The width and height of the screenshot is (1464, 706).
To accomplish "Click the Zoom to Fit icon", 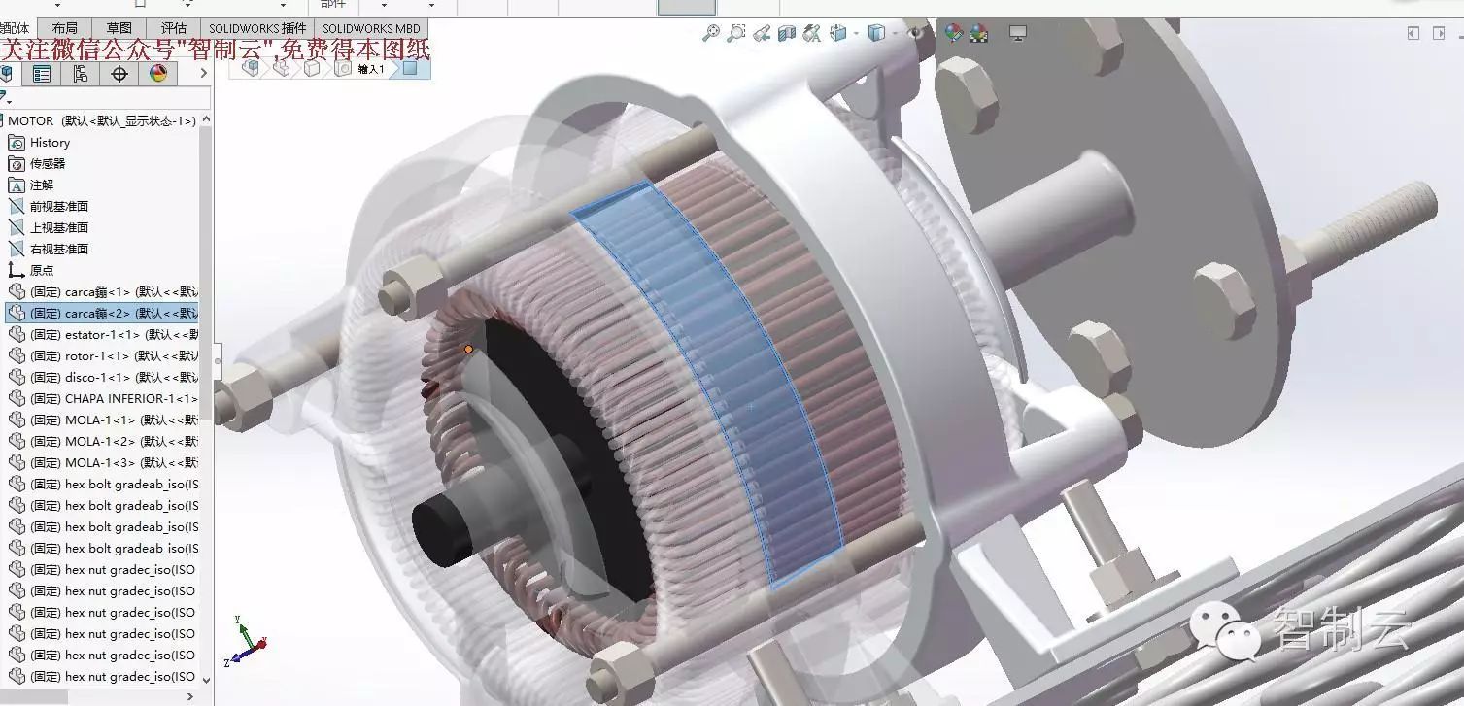I will tap(711, 34).
